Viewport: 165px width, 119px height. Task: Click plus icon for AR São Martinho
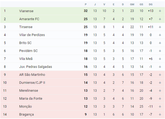(x=160, y=75)
